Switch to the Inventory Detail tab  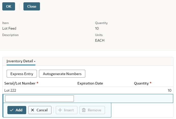click(20, 61)
